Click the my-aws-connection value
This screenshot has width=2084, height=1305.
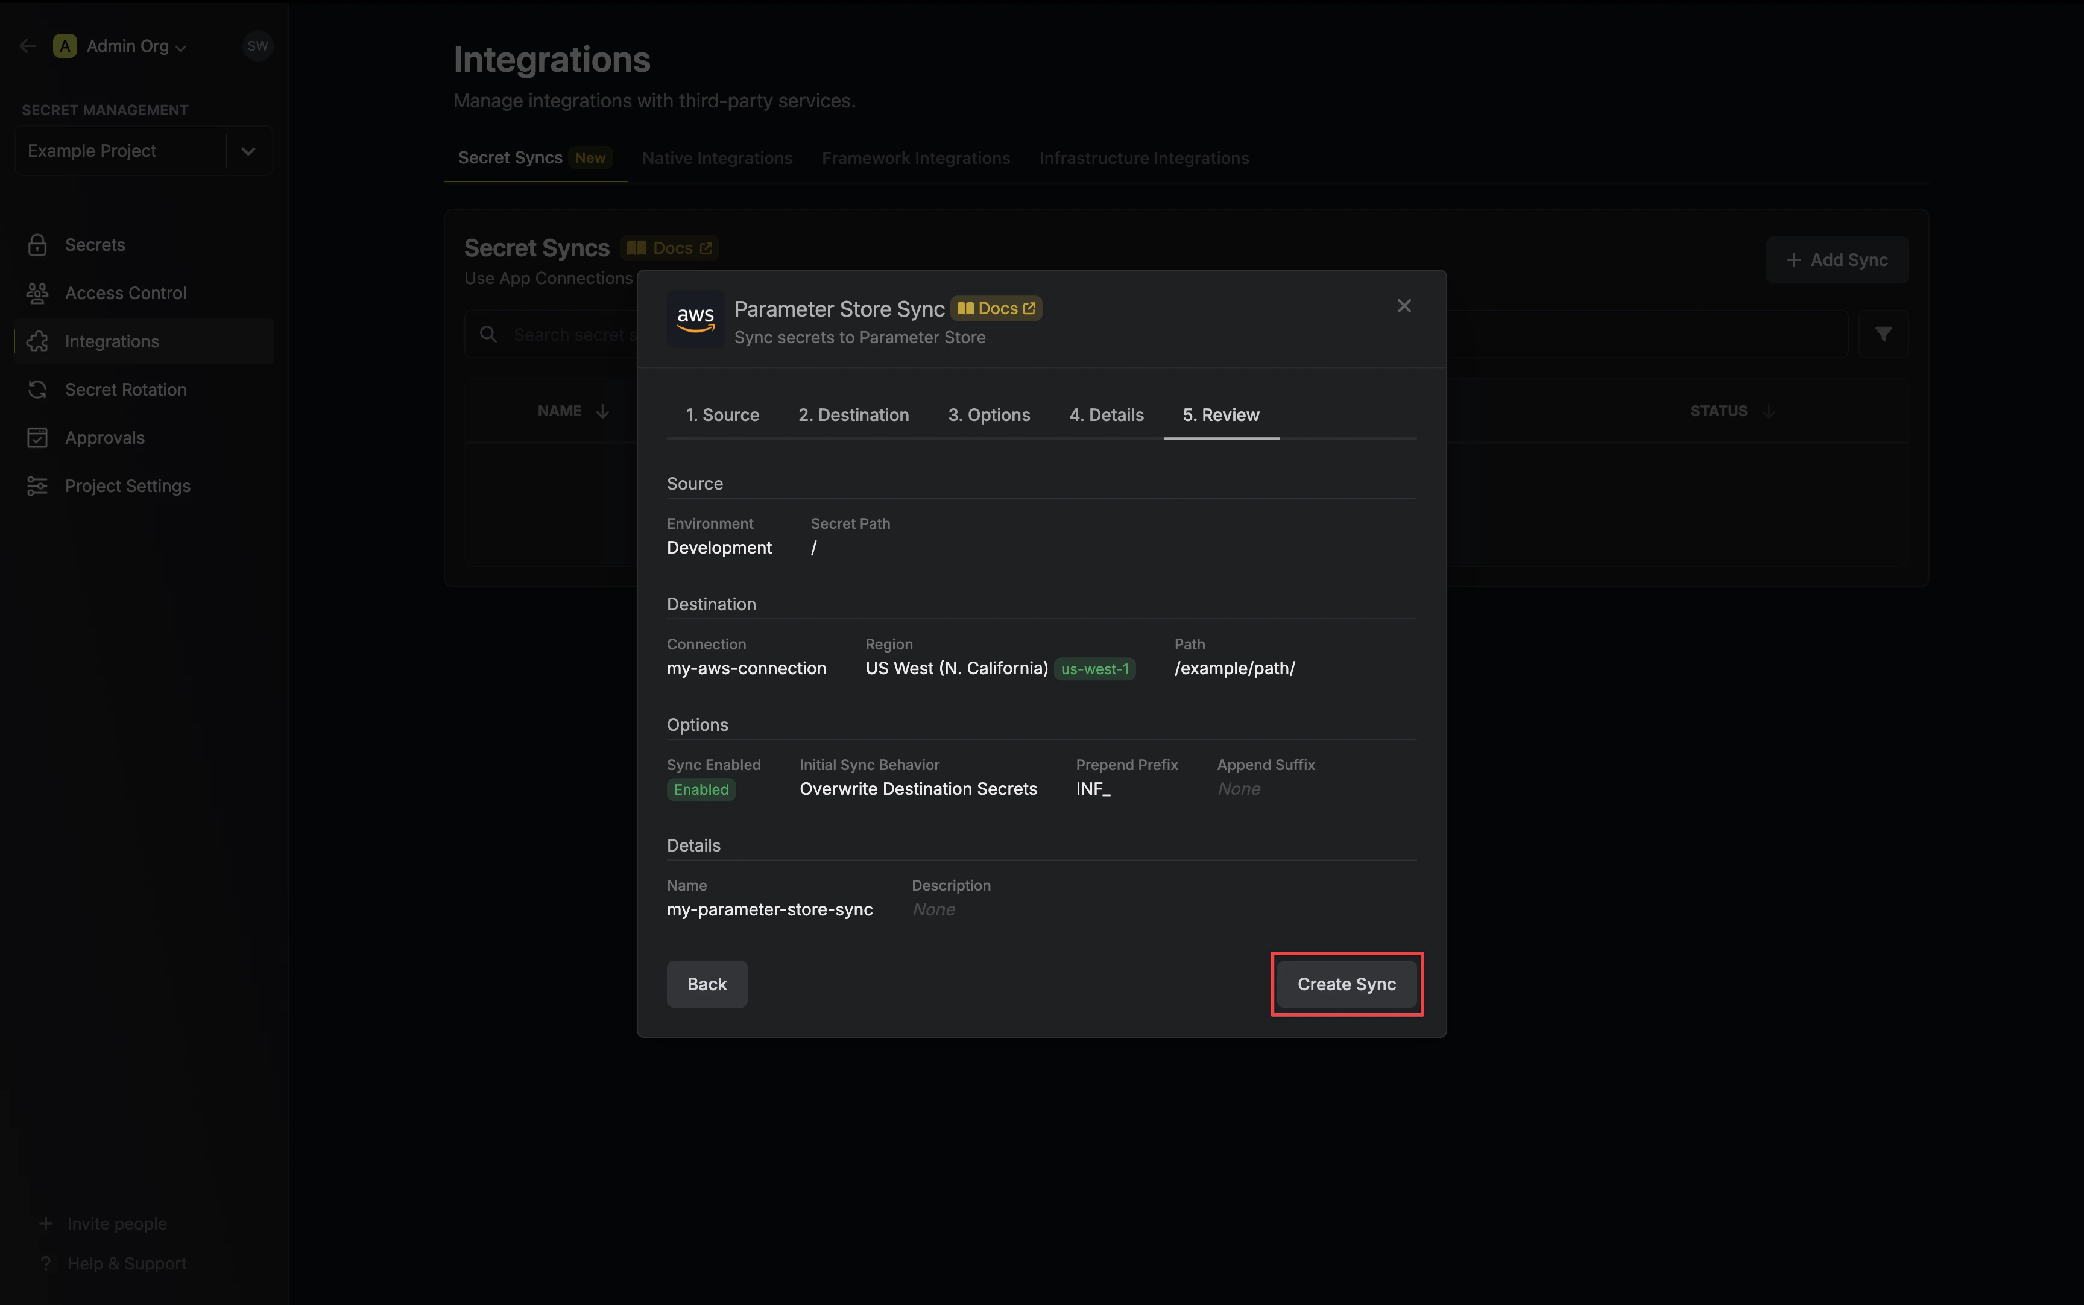tap(747, 668)
